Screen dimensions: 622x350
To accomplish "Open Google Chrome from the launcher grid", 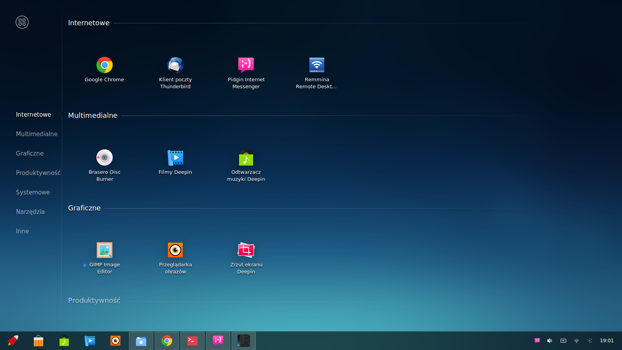I will click(x=105, y=65).
